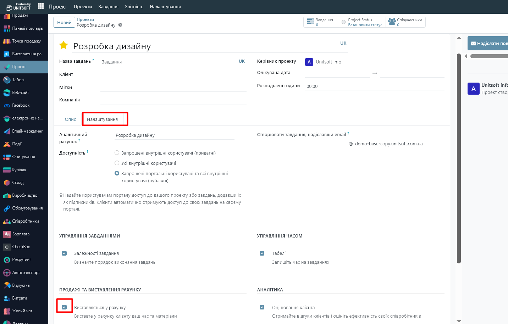Disable the Виставляється у рахунку checkbox
The image size is (508, 324).
click(x=64, y=307)
